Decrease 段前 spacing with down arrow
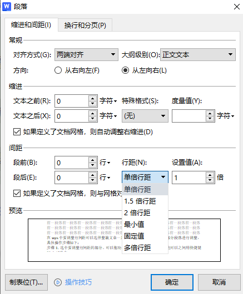 coord(93,165)
